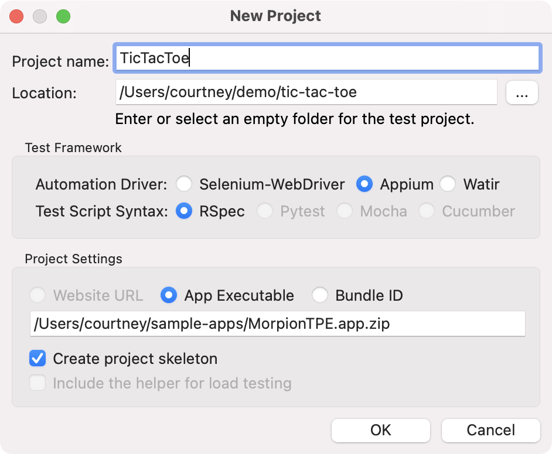Click the green zoom window button
552x454 pixels.
pyautogui.click(x=63, y=16)
